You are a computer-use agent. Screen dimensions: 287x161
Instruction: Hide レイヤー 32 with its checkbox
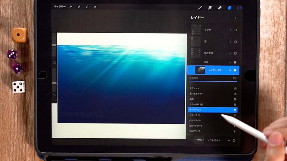click(235, 70)
